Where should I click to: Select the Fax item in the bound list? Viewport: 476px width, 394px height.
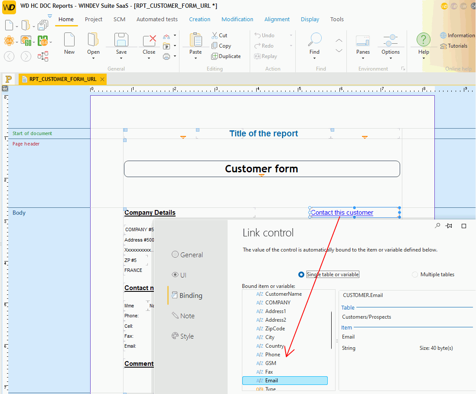click(x=269, y=372)
